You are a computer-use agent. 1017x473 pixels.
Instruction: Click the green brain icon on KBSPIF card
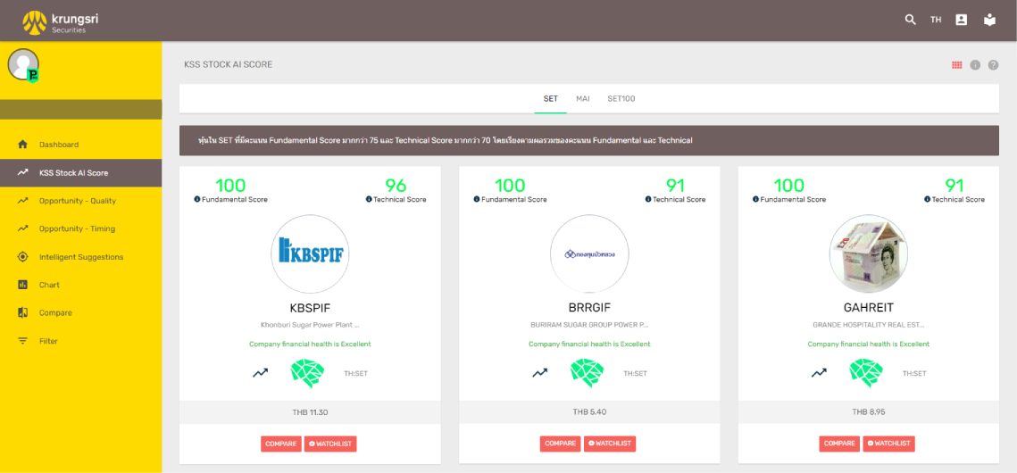click(308, 373)
